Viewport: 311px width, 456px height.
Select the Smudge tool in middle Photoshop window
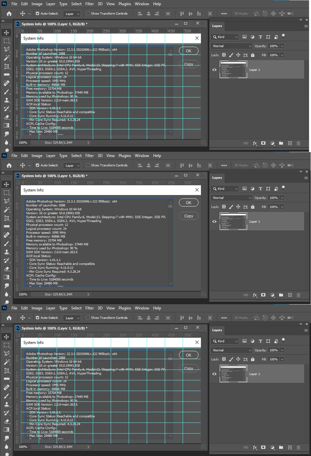click(7, 286)
